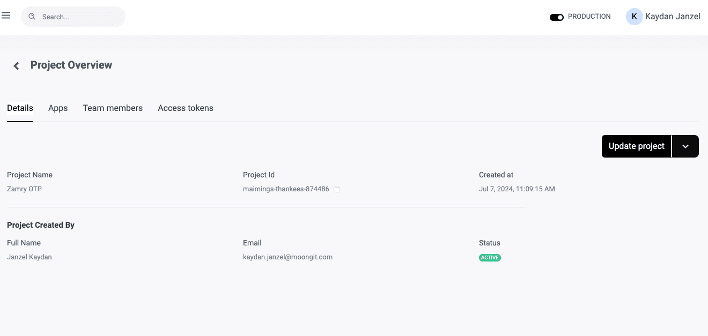
Task: Click the Created at label
Action: 496,175
